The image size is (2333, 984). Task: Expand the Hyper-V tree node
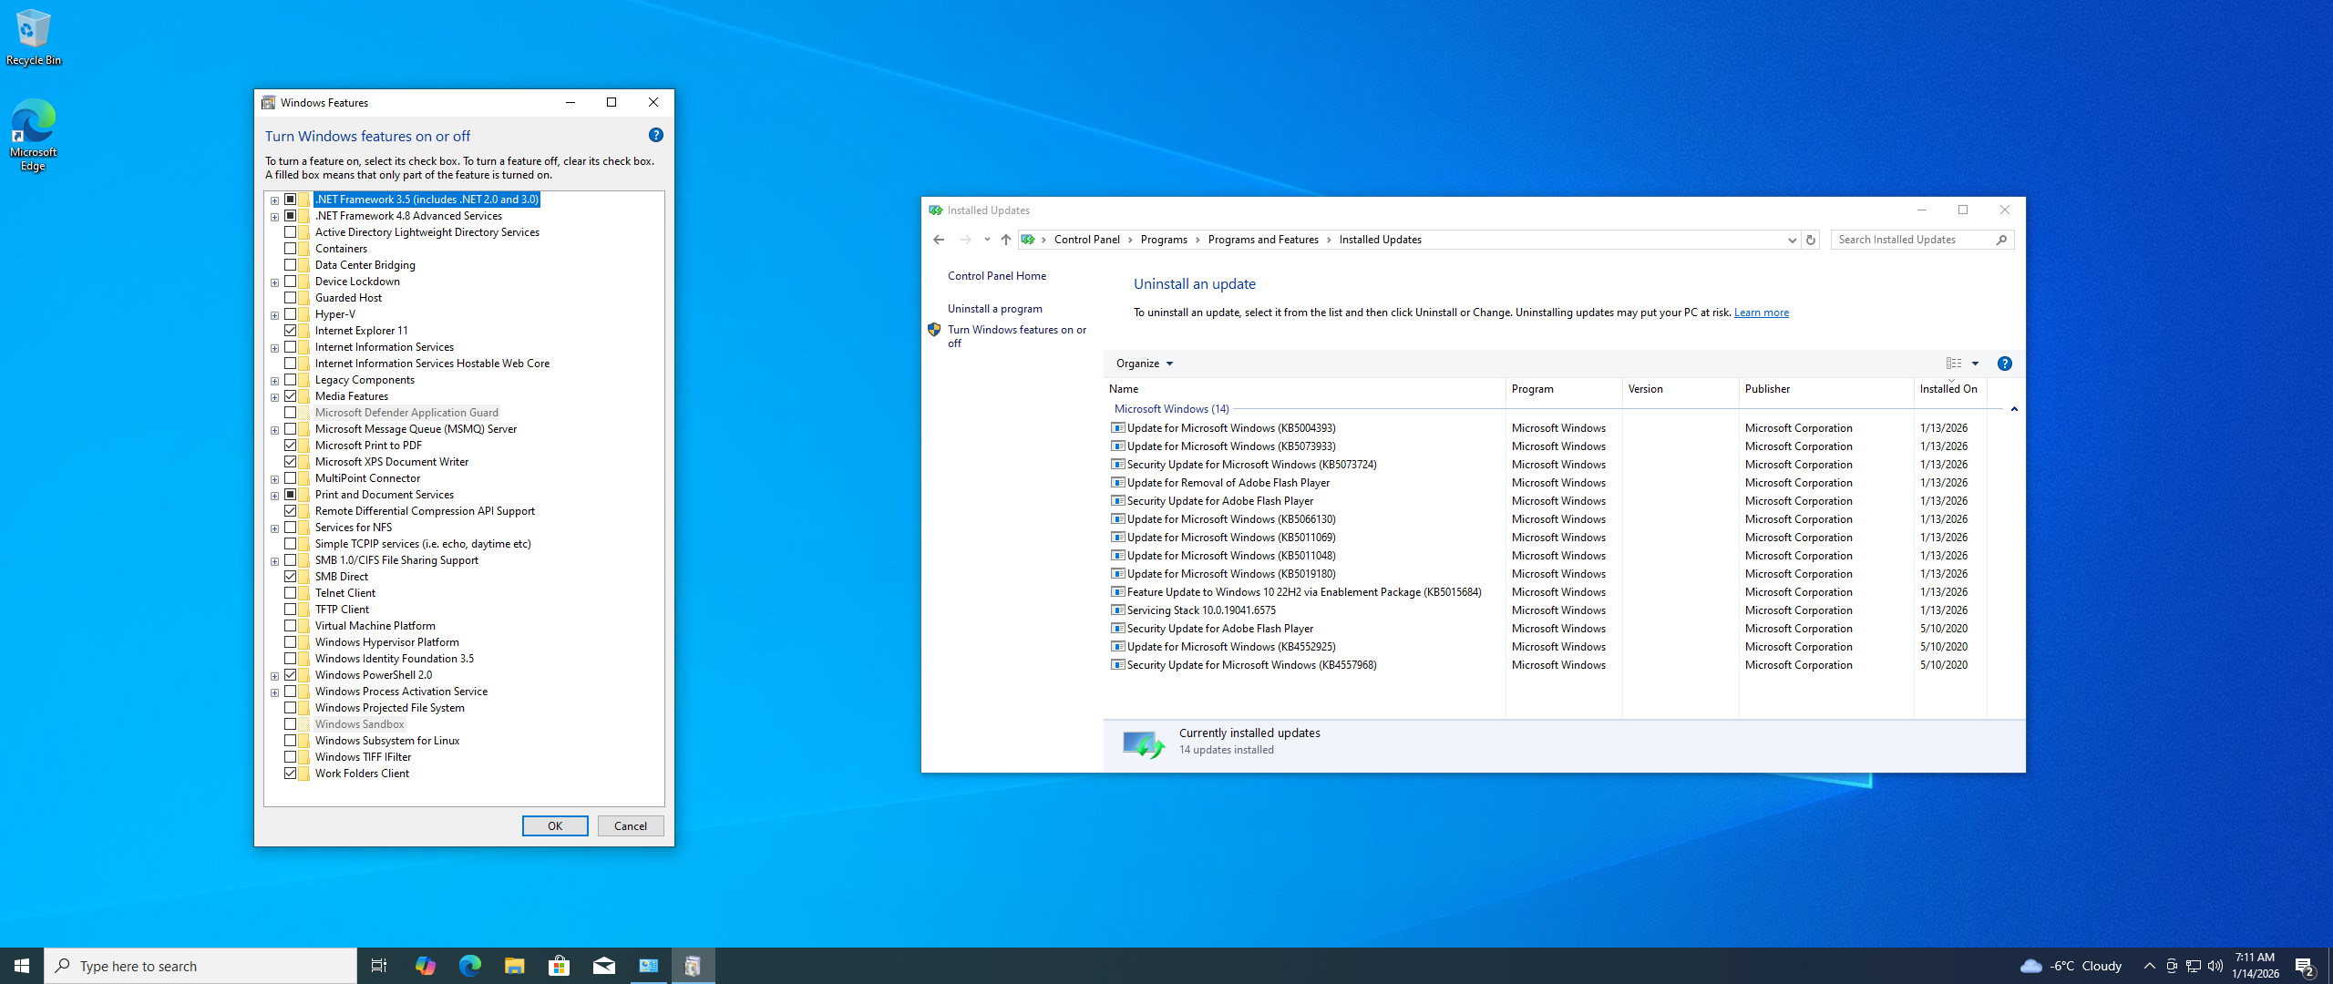click(274, 315)
